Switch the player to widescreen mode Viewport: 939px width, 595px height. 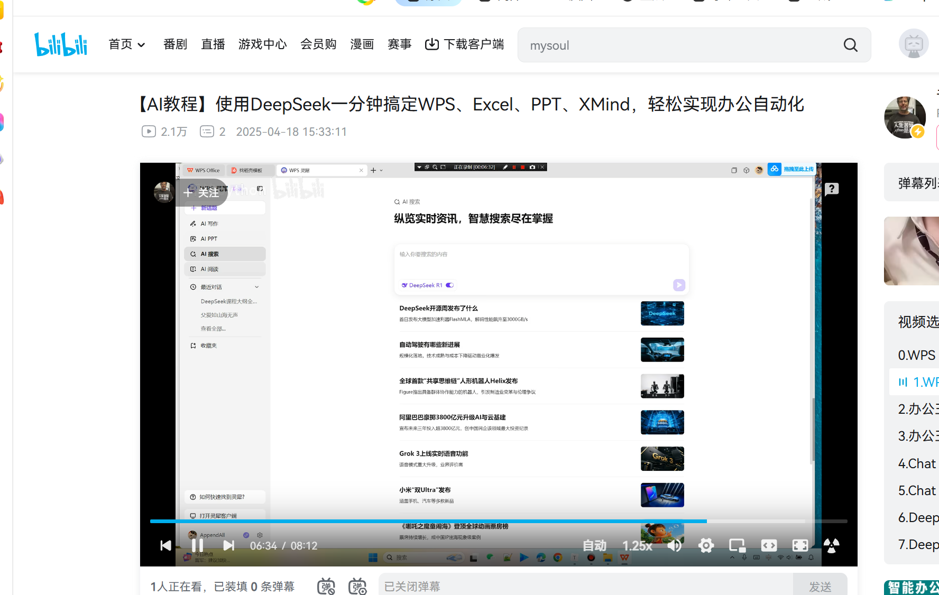[769, 545]
